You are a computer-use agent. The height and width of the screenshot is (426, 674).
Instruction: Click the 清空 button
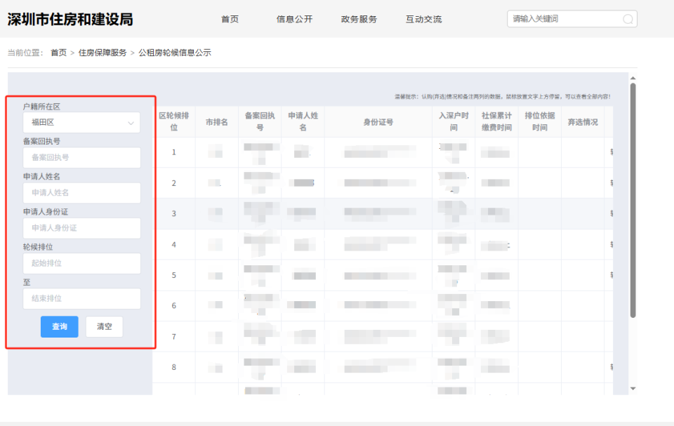coord(105,327)
